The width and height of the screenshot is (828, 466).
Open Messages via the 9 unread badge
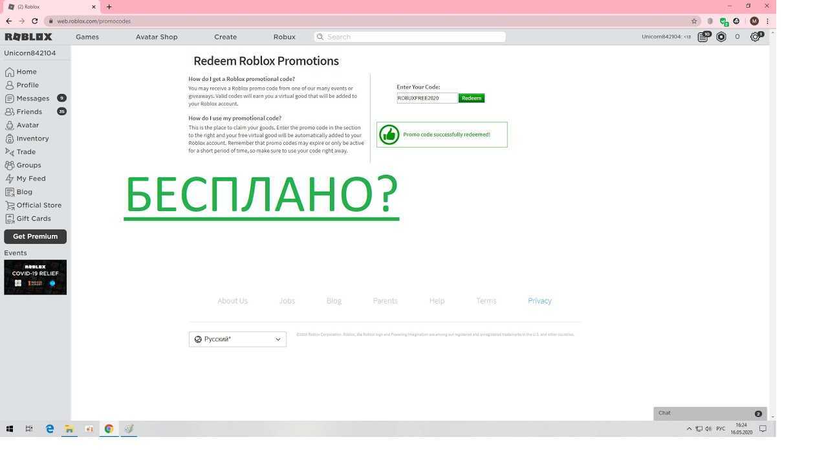click(x=61, y=98)
